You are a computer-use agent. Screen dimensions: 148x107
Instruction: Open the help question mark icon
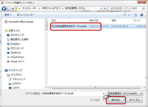[x=142, y=15]
